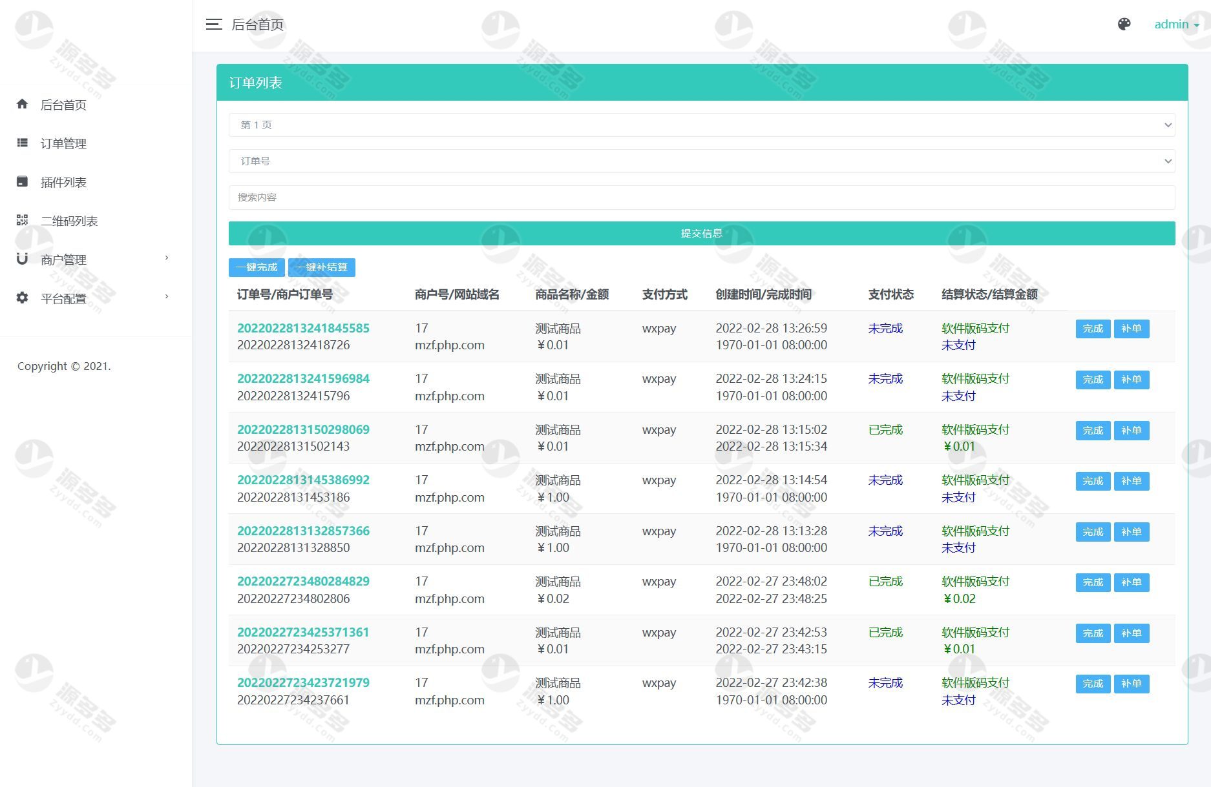Click 补单 for order 2022022813241596984

[1132, 380]
